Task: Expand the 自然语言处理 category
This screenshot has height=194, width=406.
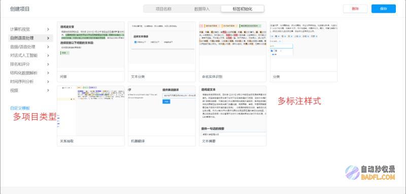Action: pyautogui.click(x=30, y=38)
